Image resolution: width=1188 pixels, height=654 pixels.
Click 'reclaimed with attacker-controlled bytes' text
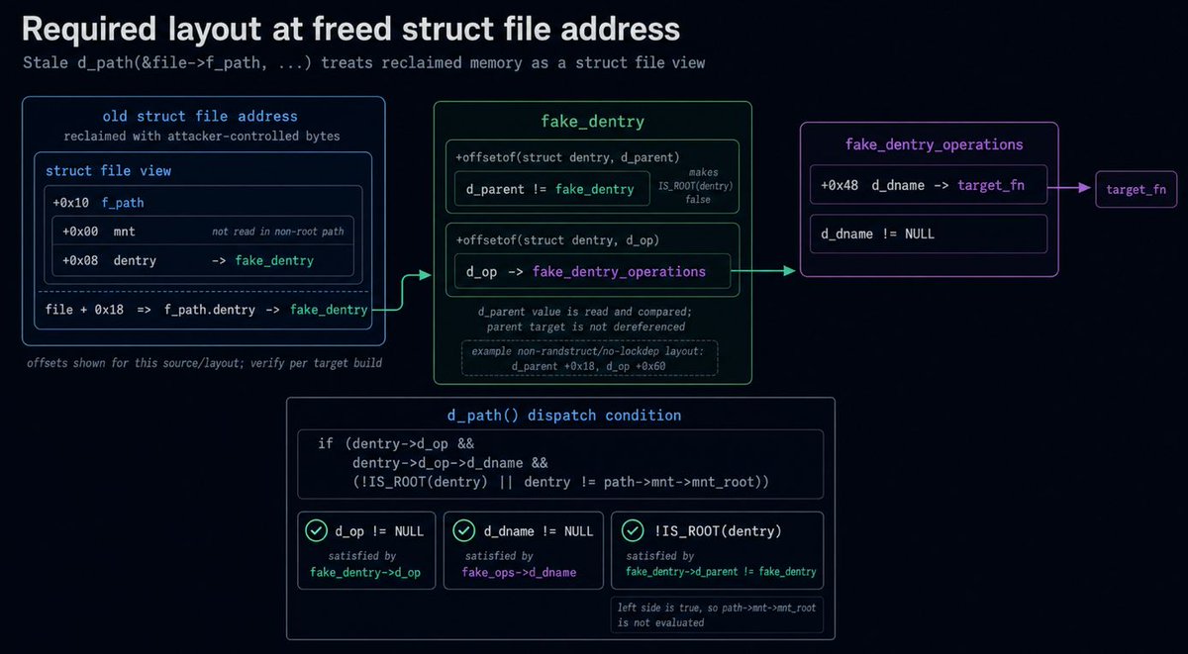202,136
